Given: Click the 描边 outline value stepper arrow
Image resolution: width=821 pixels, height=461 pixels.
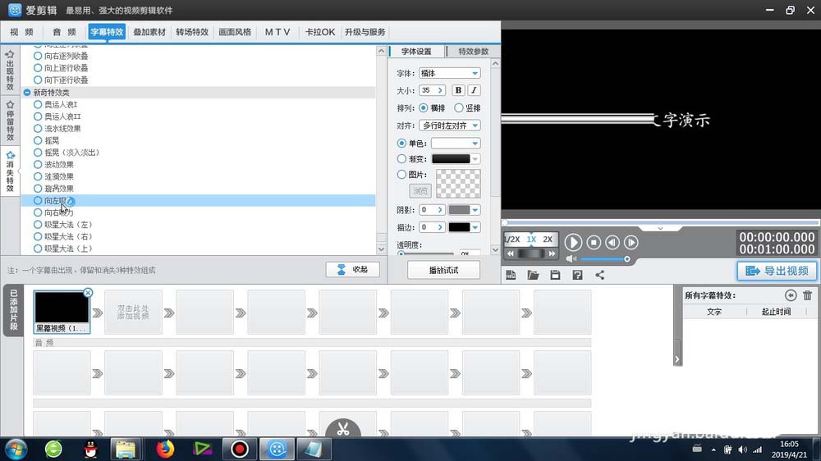Looking at the screenshot, I should click(x=440, y=227).
